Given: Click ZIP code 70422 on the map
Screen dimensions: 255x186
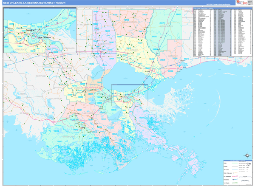Looking at the screenshot, I should (x=107, y=31).
